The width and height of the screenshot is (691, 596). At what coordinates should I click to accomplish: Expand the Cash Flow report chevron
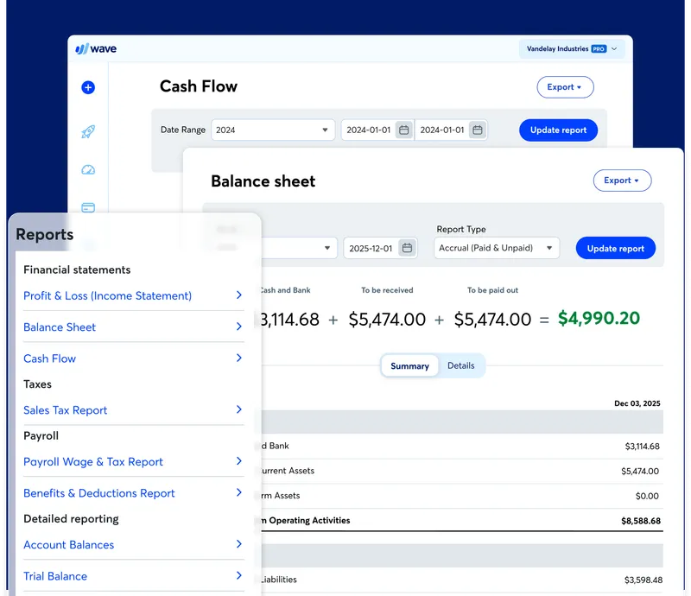[239, 358]
